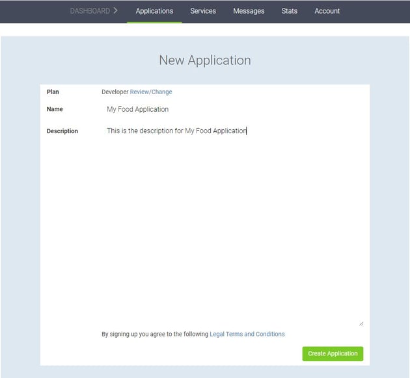The width and height of the screenshot is (410, 378).
Task: Click the 'New Application' heading
Action: coord(205,60)
